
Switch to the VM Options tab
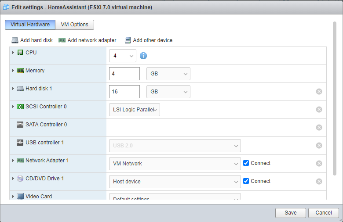75,25
